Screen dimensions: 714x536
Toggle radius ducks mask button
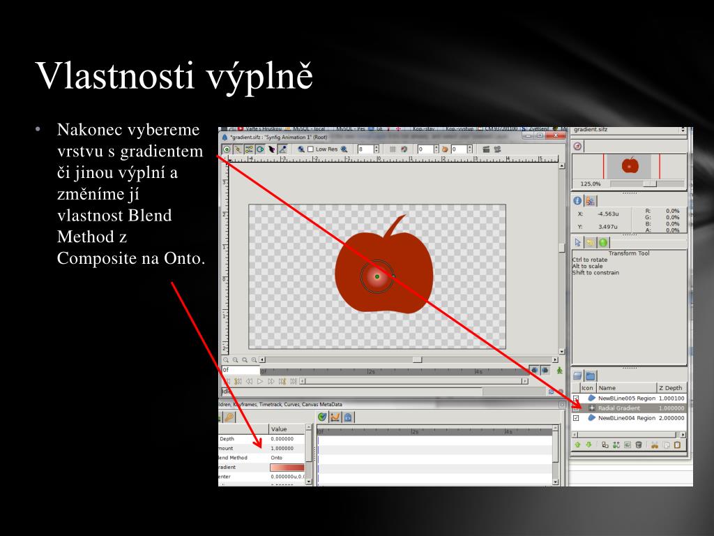coord(260,149)
